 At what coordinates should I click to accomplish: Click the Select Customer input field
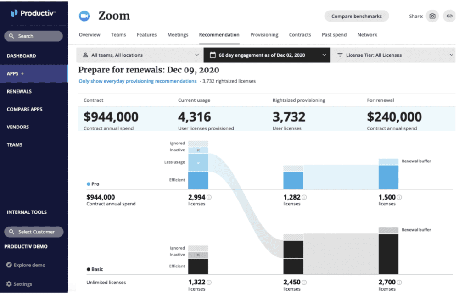click(x=34, y=232)
